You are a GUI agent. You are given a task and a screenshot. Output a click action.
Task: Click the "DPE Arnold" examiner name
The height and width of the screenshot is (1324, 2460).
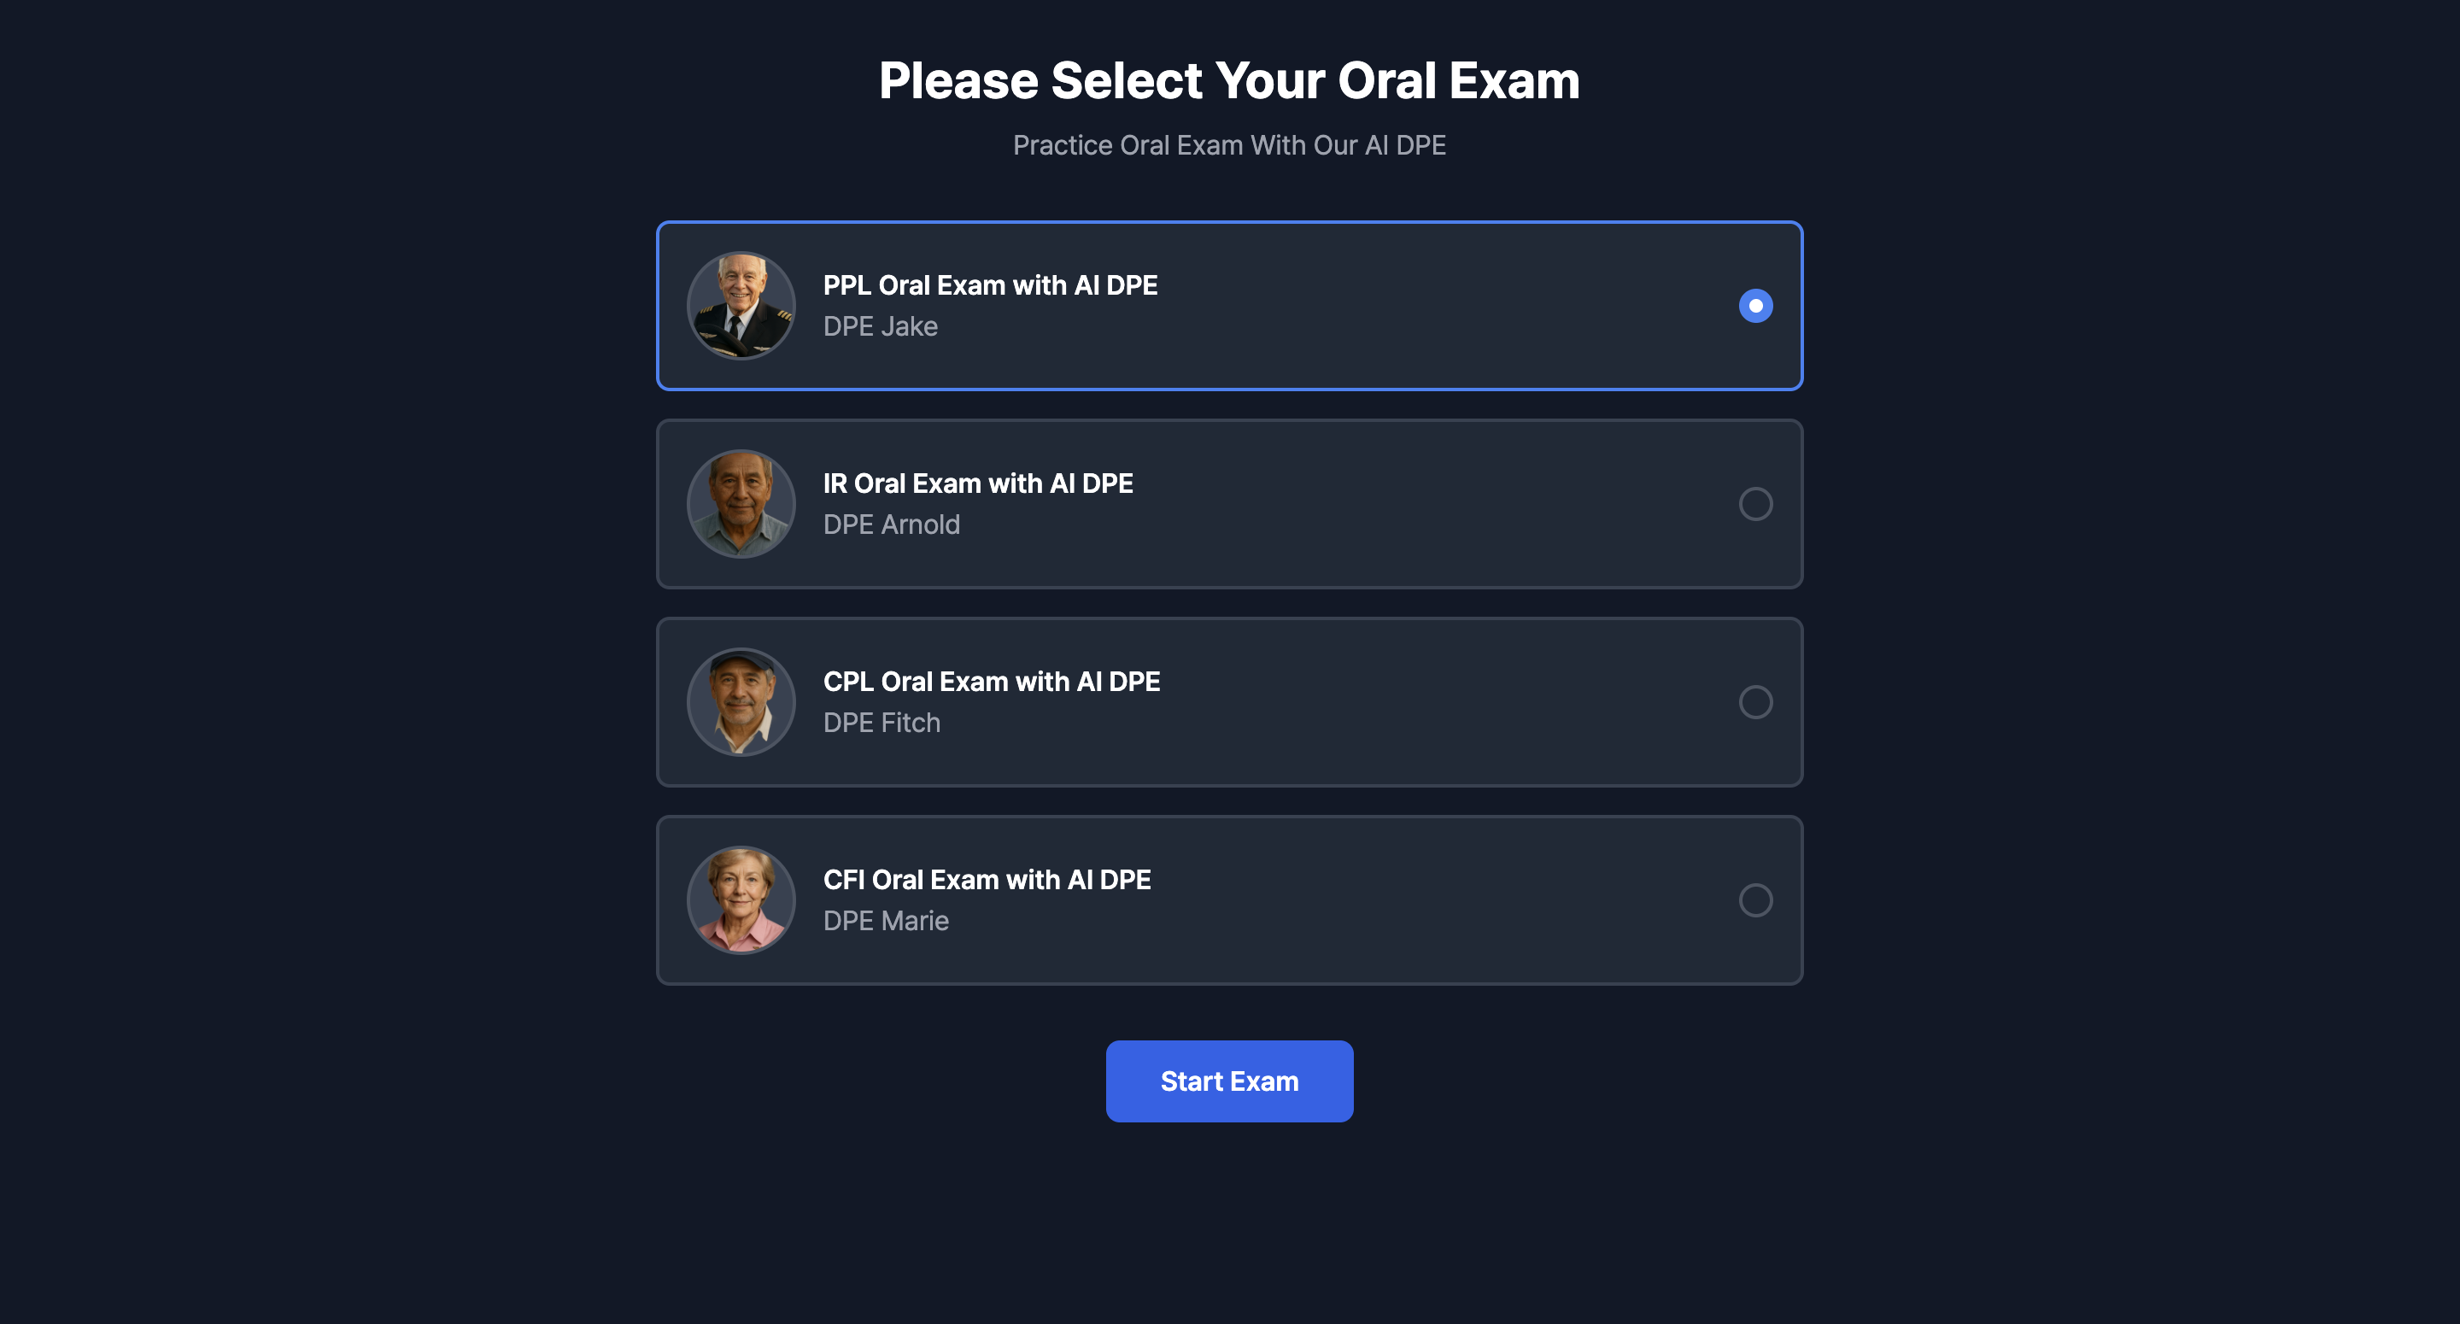coord(891,524)
